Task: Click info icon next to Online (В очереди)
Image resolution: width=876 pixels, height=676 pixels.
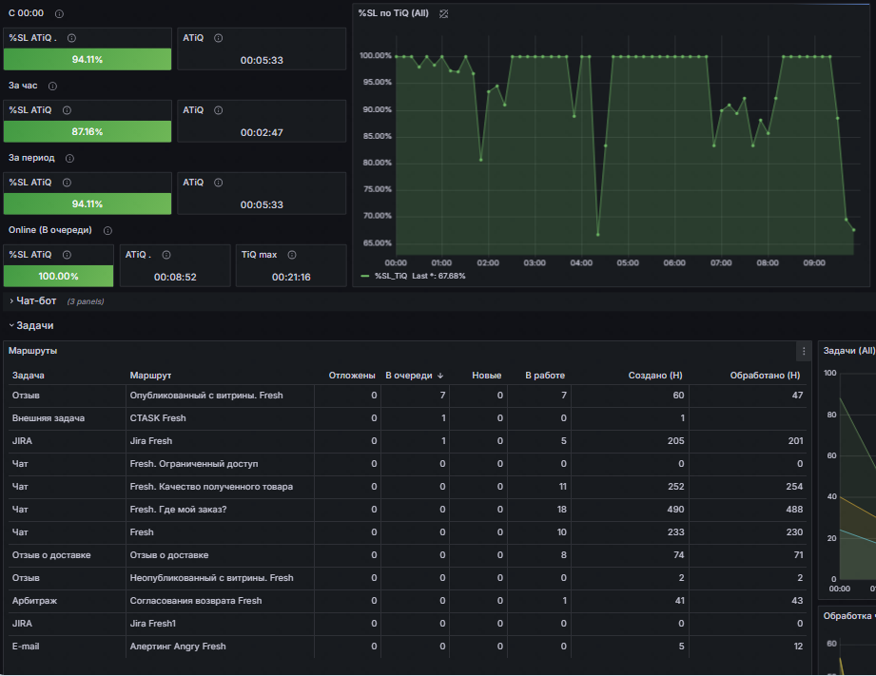Action: click(x=107, y=231)
